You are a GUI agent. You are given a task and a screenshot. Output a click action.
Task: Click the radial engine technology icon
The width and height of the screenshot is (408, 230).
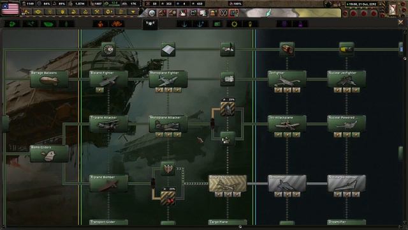(108, 49)
